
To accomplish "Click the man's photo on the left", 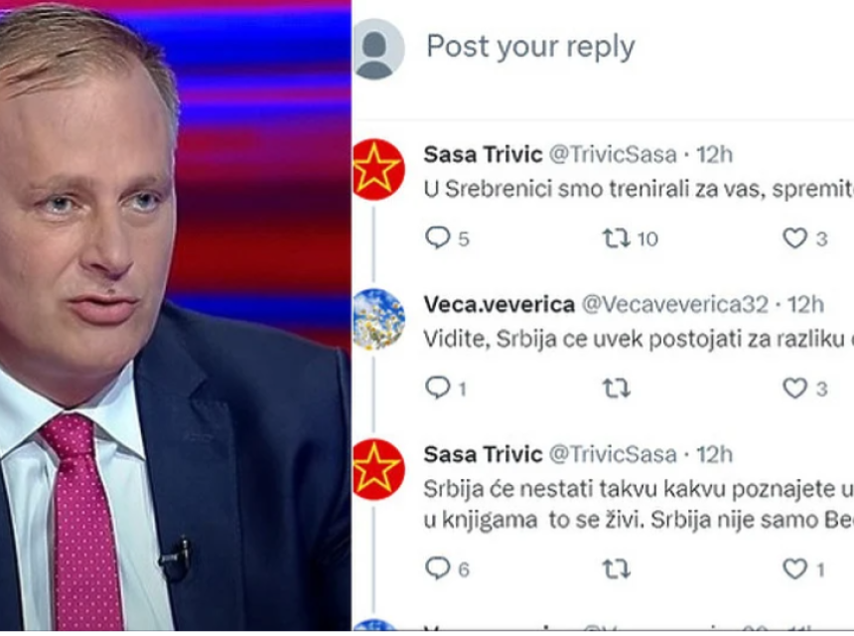I will click(176, 318).
